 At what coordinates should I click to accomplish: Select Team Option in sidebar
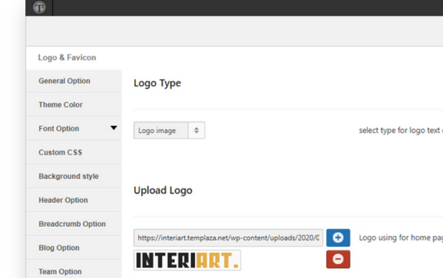pyautogui.click(x=74, y=270)
